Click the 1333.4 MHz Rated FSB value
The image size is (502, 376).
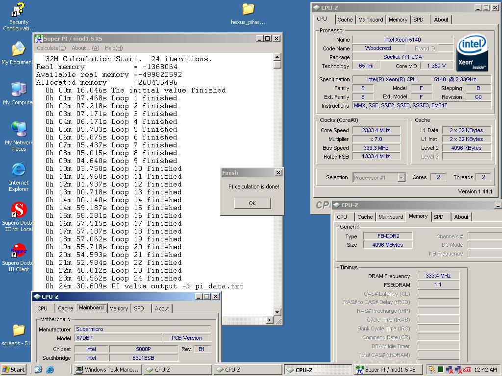[376, 157]
